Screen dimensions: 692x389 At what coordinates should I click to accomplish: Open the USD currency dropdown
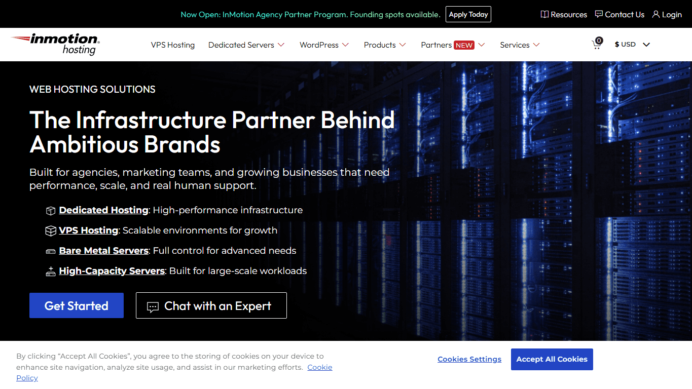coord(632,45)
